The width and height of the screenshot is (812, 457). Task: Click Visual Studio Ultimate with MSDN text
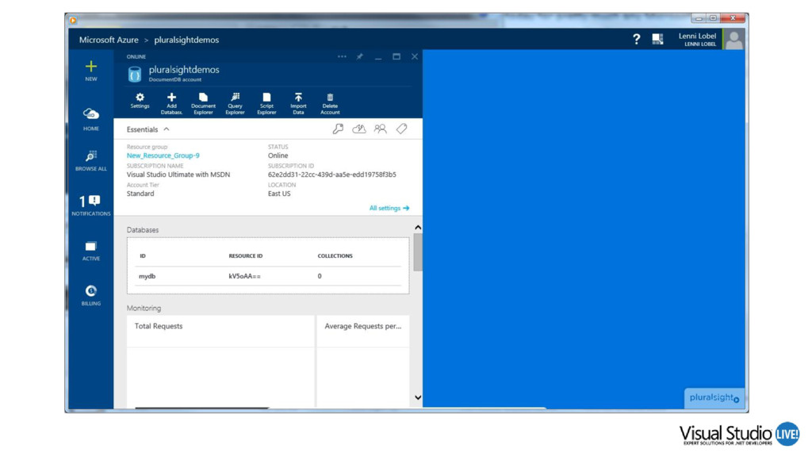[x=178, y=175]
